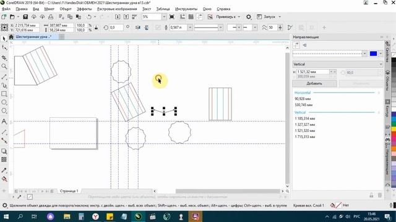Open the Файл menu
This screenshot has width=396, height=222.
(6, 9)
